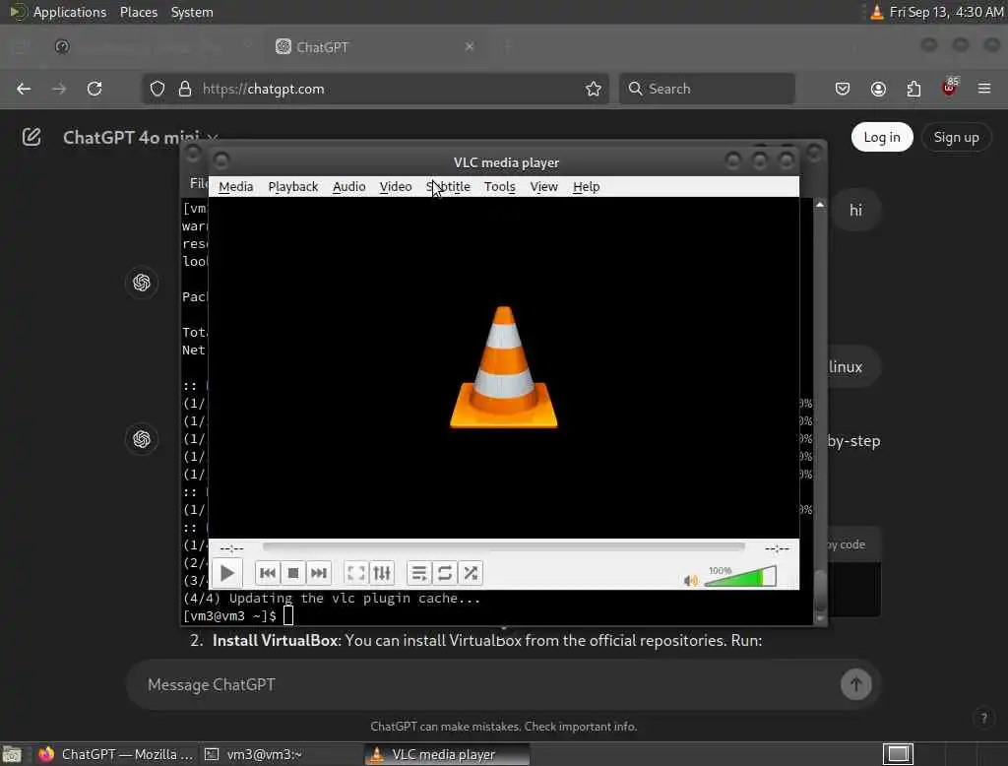Open the Firefox extensions puzzle icon

pyautogui.click(x=913, y=89)
